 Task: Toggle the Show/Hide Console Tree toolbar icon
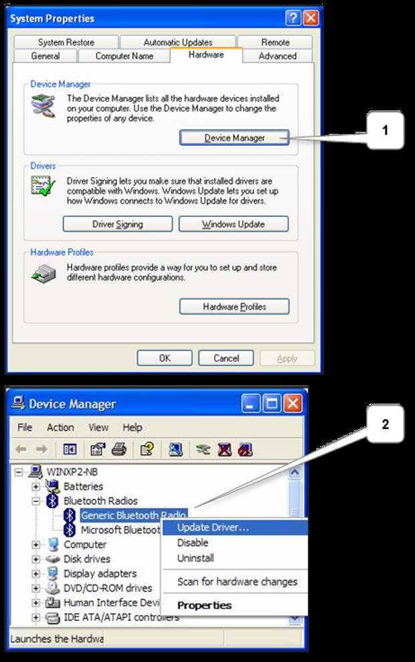70,449
